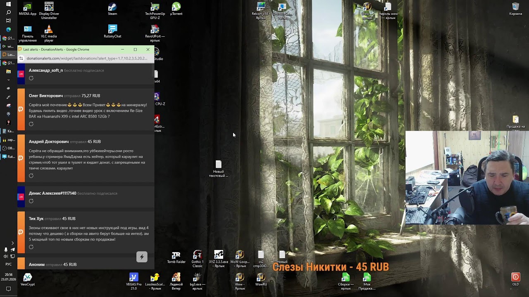Launch µTorrent from the desktop

[x=176, y=9]
